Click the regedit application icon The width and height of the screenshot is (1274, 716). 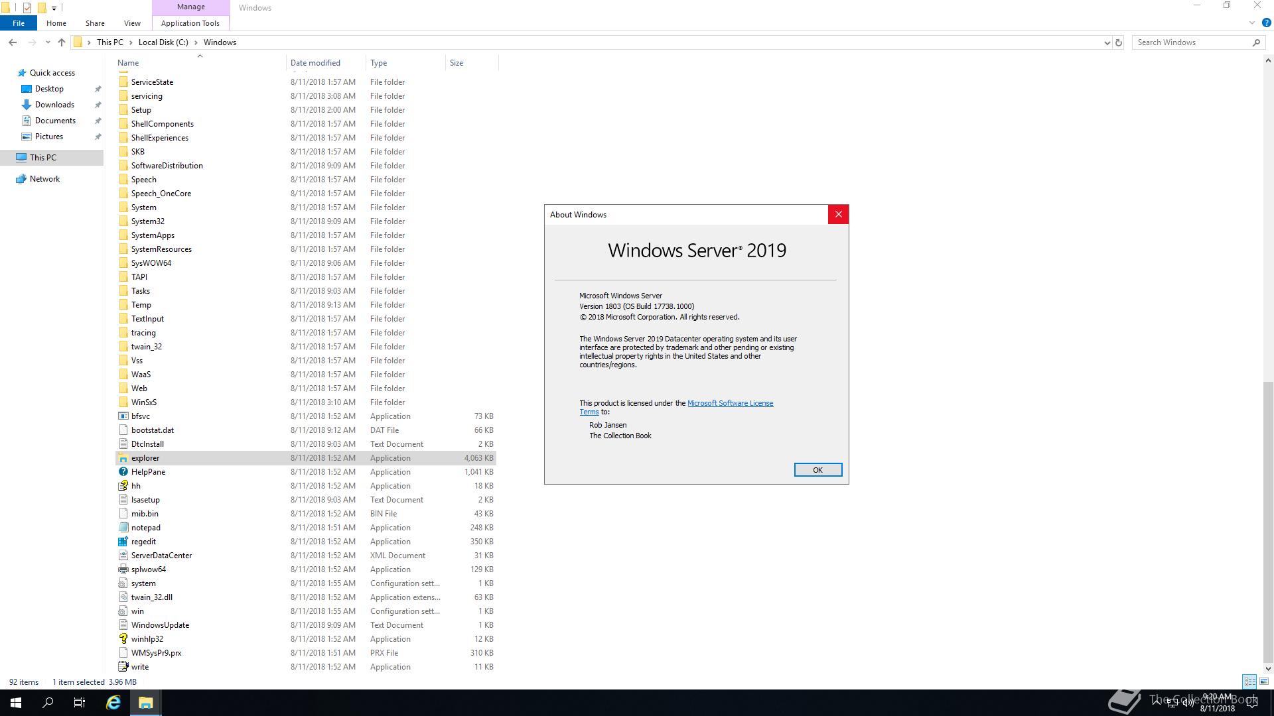[x=123, y=542]
